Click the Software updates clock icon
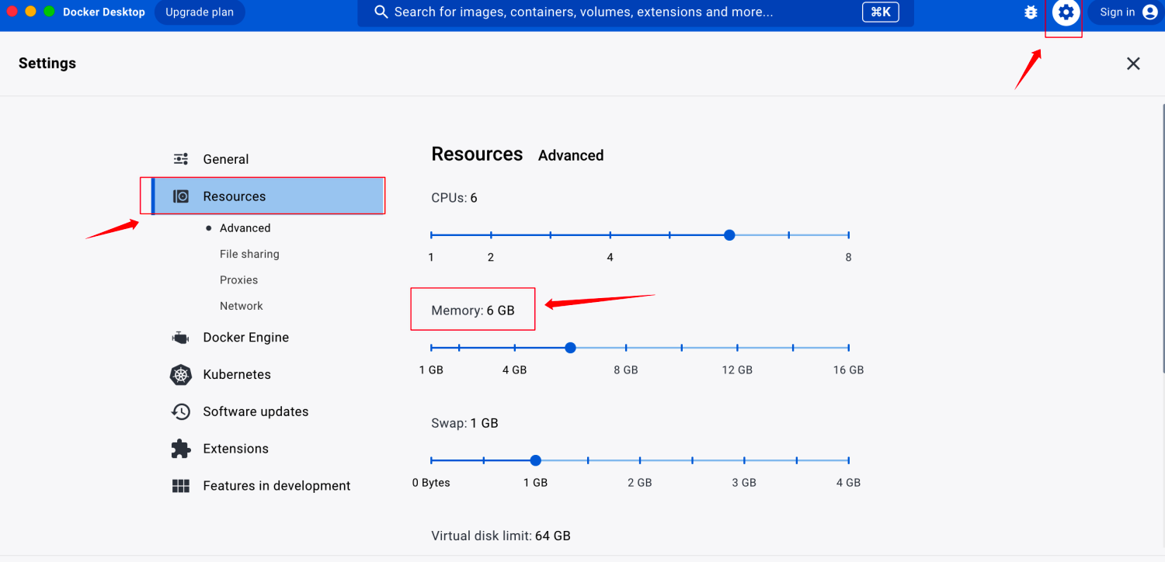1165x562 pixels. coord(181,411)
